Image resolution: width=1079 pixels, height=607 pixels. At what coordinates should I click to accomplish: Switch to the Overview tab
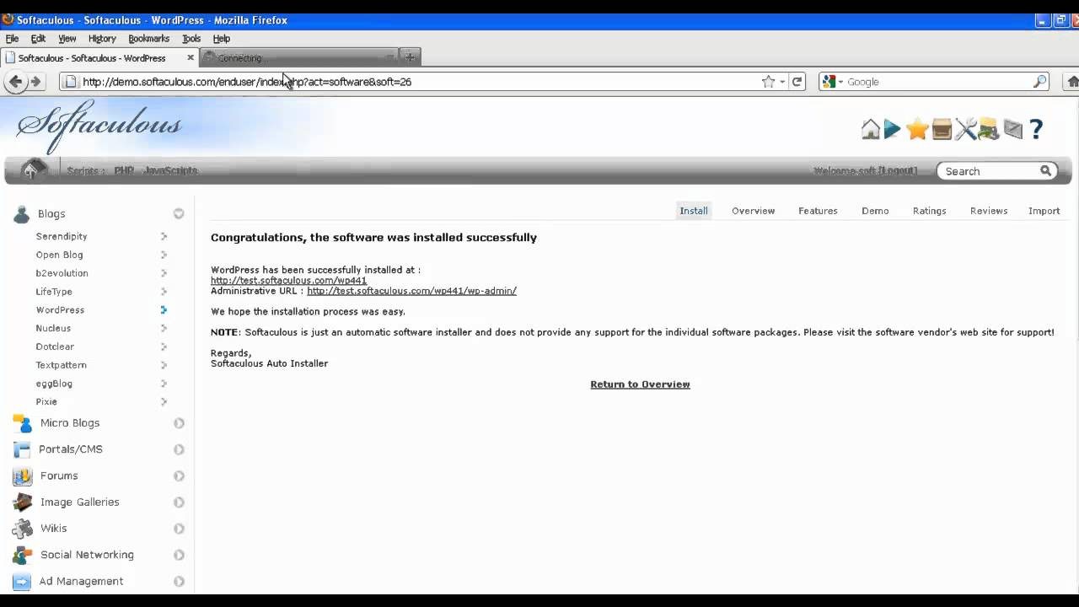[x=753, y=211]
